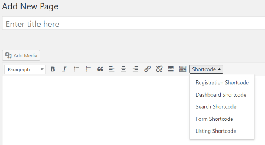Choose Dashboard Shortcode option
The image size is (265, 145).
222,95
